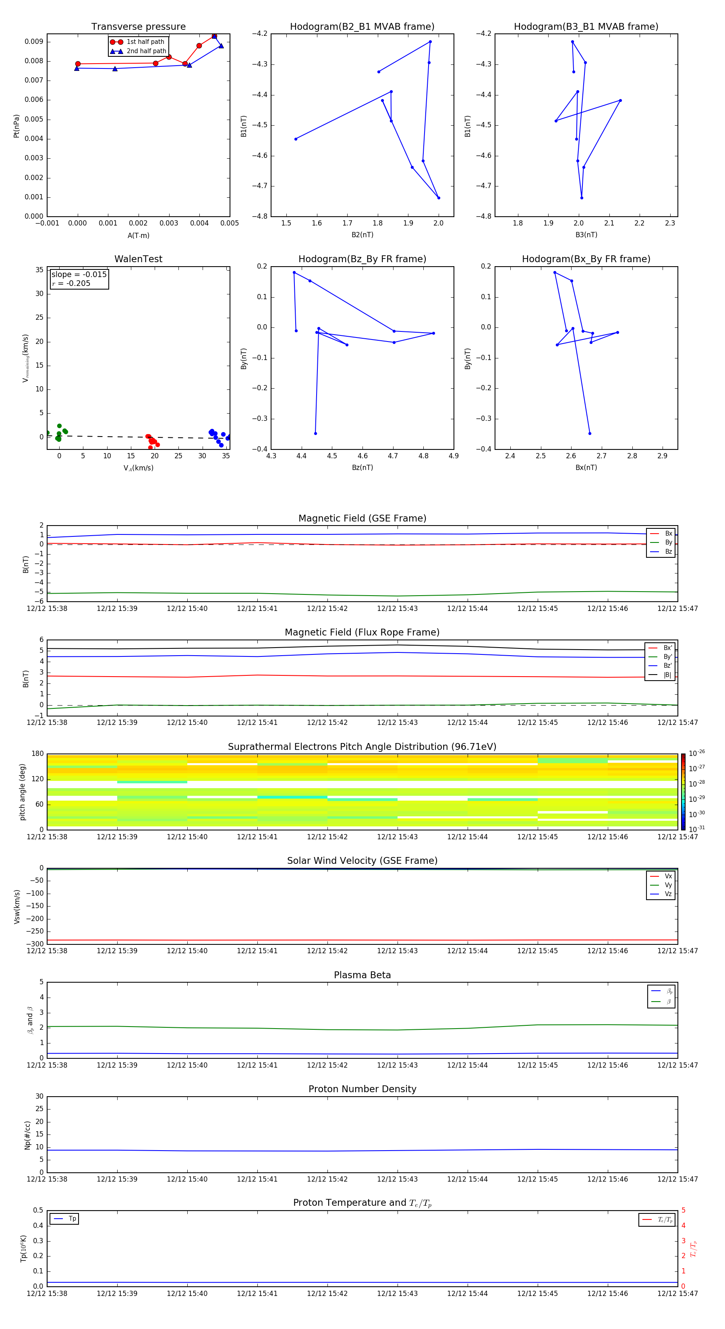This screenshot has width=725, height=1329.
Task: Click the green By line in GSE plot
Action: pos(362,594)
